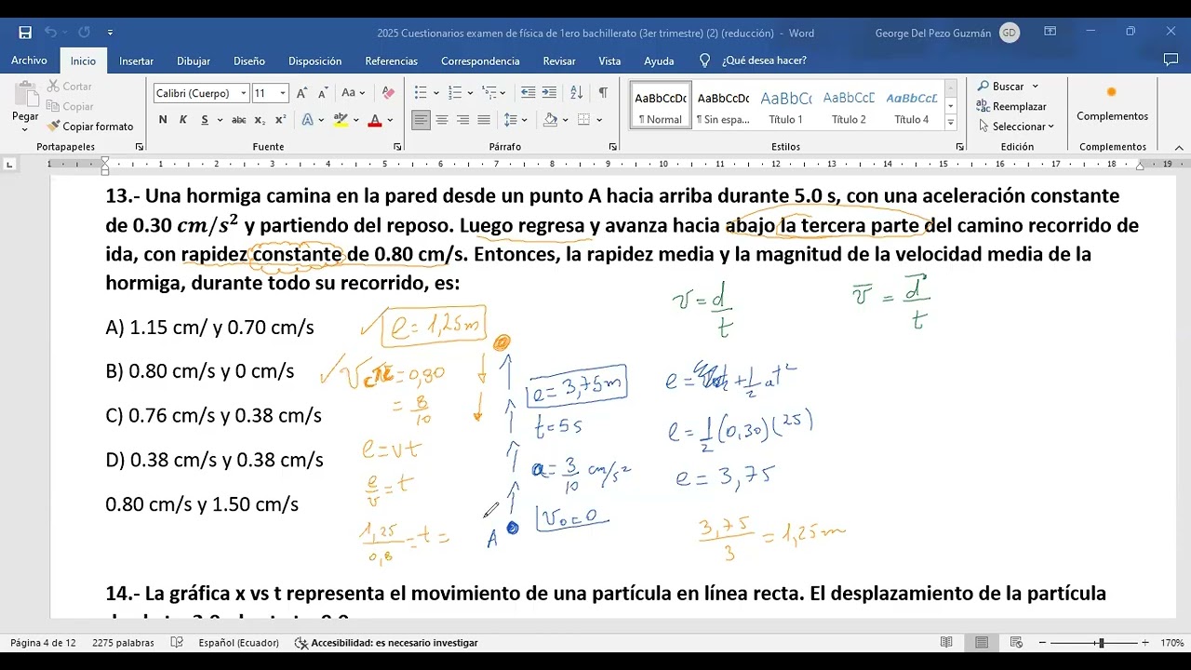Justify the paragraph text
The width and height of the screenshot is (1191, 670).
click(484, 120)
